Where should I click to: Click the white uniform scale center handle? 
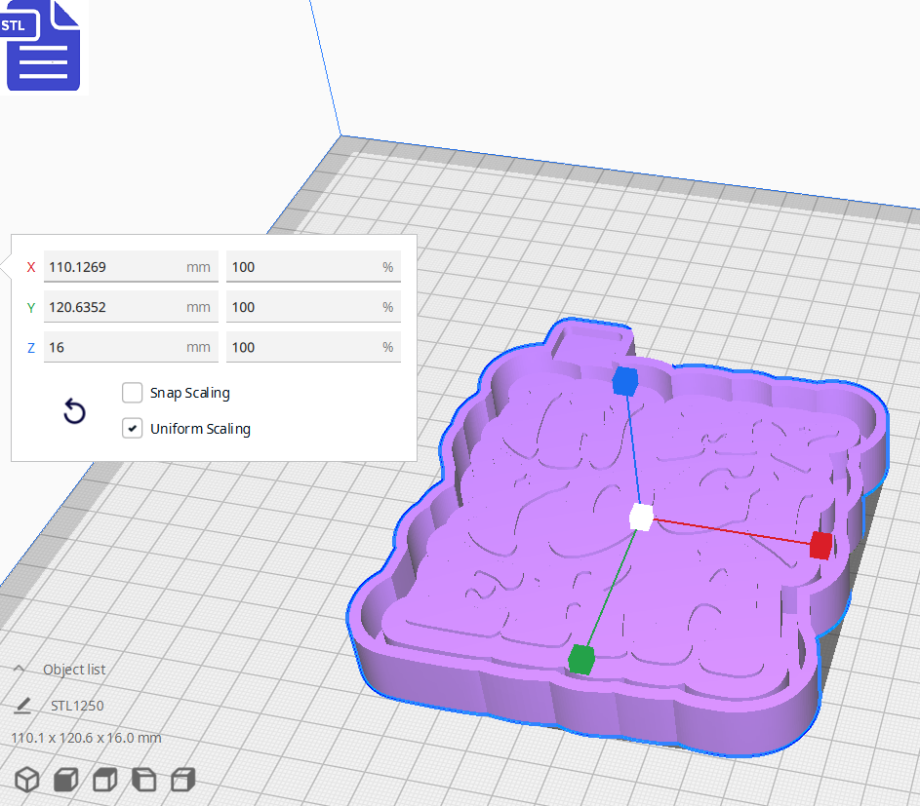pos(639,518)
